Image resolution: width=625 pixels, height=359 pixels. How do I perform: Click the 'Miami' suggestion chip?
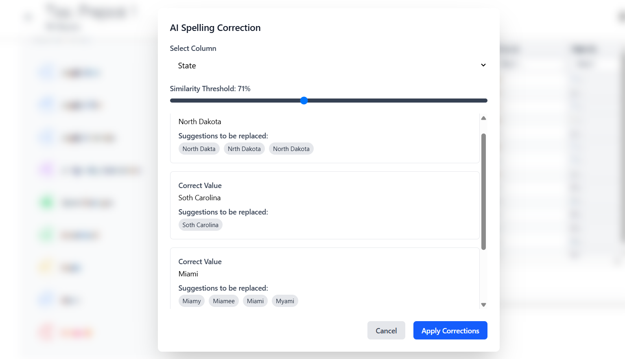pyautogui.click(x=255, y=301)
